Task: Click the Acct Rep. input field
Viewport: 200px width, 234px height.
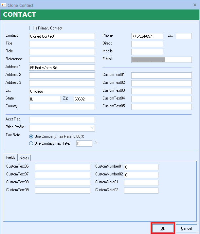Action: [62, 120]
